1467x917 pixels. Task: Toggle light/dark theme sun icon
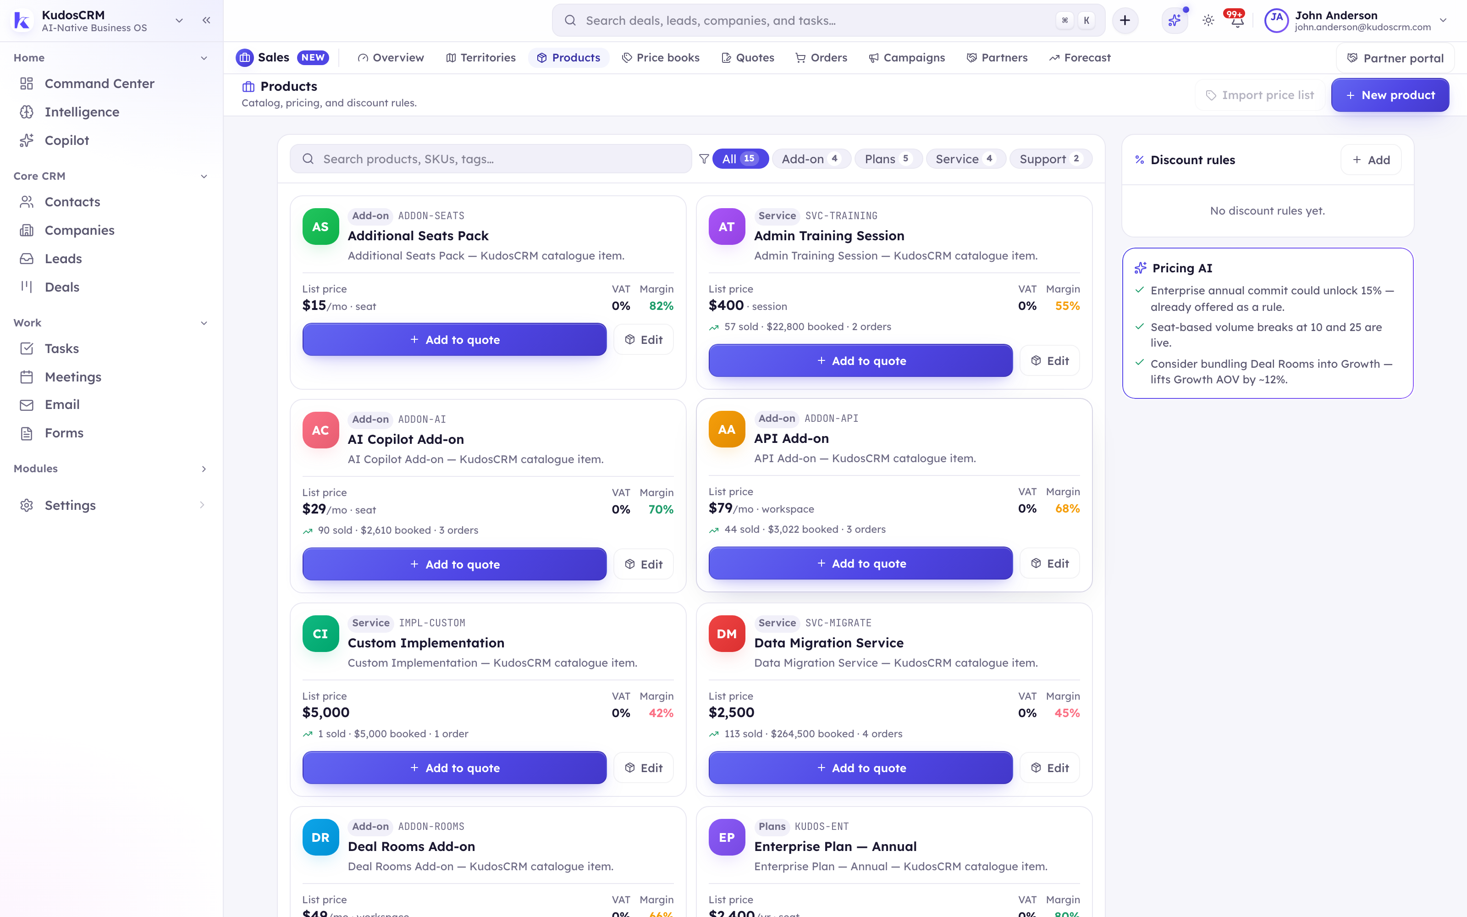1208,21
